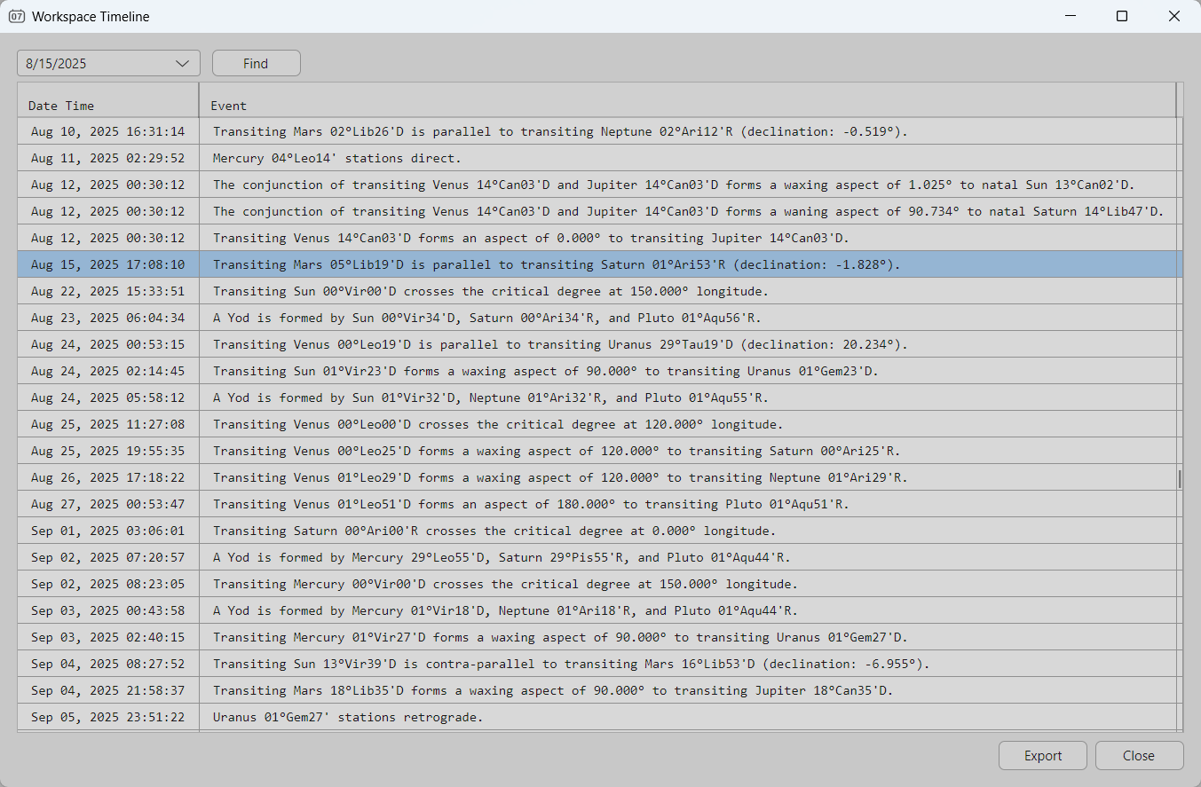Click date cell Sep 03, 2025 02:40:15
Screen dimensions: 1201x787
[x=107, y=637]
